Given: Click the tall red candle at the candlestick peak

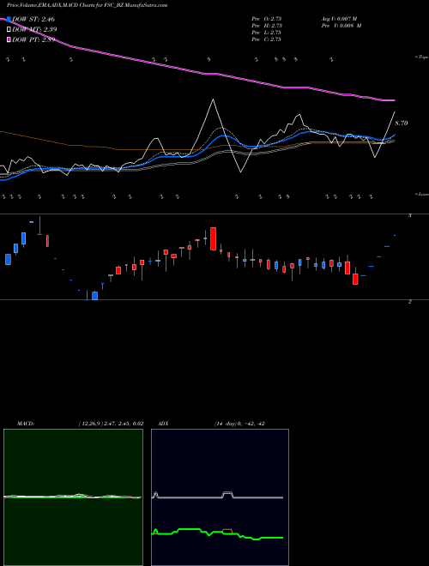Looking at the screenshot, I should pyautogui.click(x=213, y=238).
